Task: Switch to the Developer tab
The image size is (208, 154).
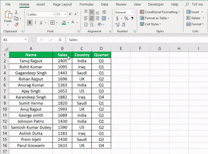Action: click(156, 5)
